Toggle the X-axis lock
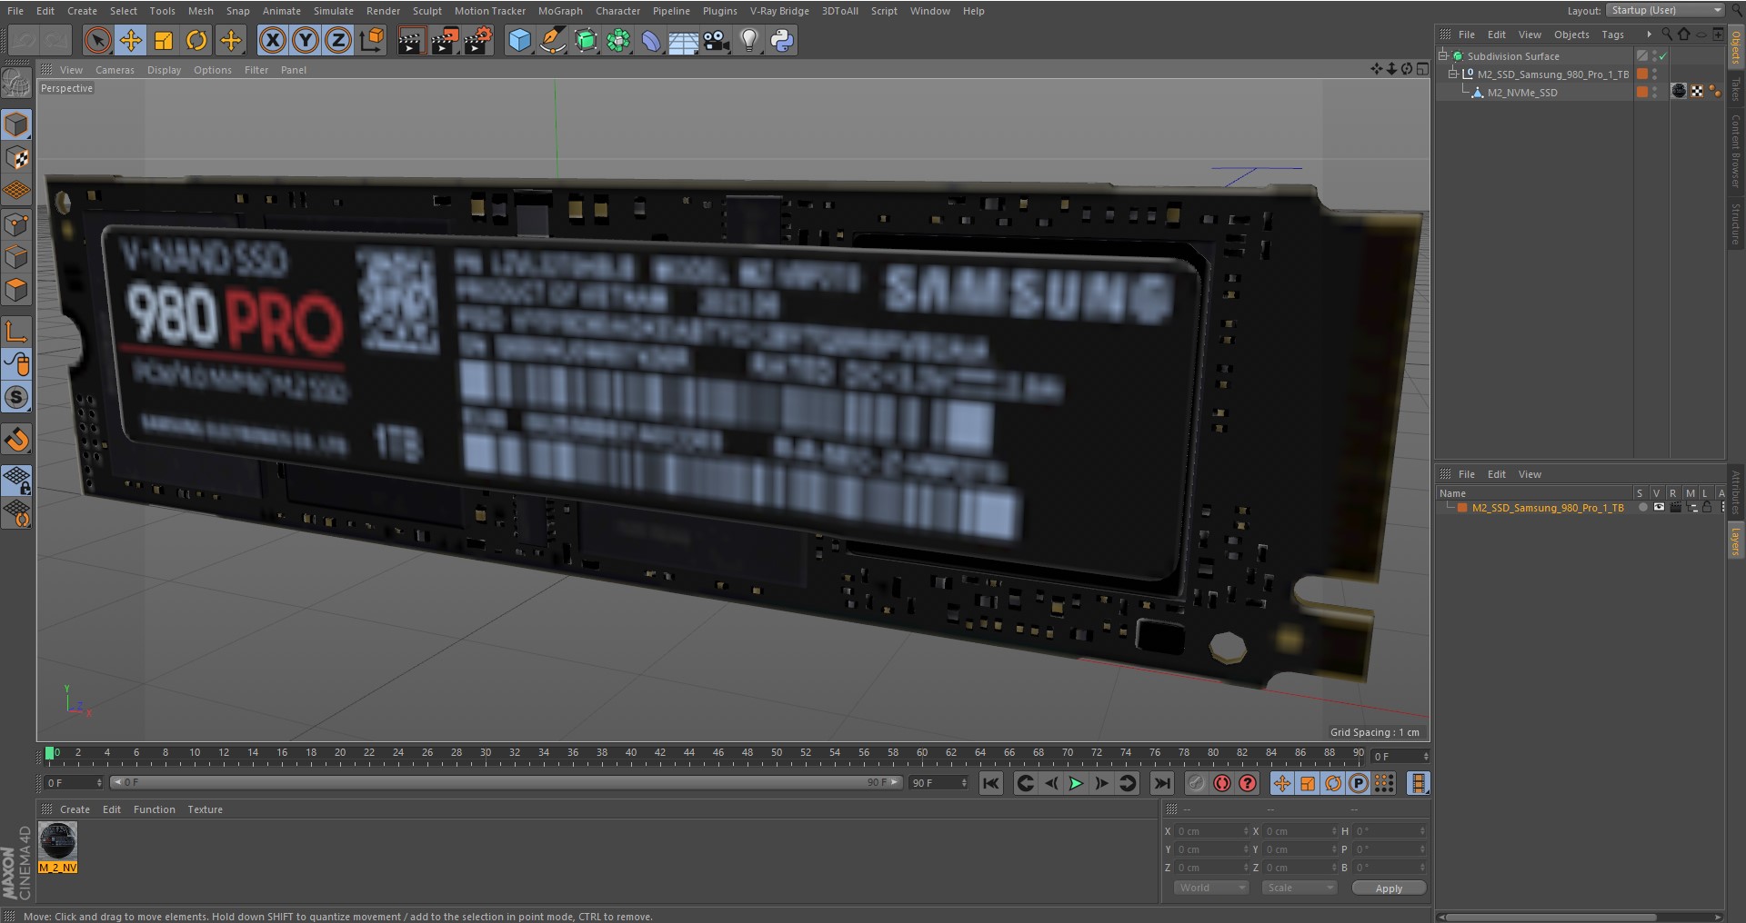Image resolution: width=1746 pixels, height=923 pixels. [272, 40]
